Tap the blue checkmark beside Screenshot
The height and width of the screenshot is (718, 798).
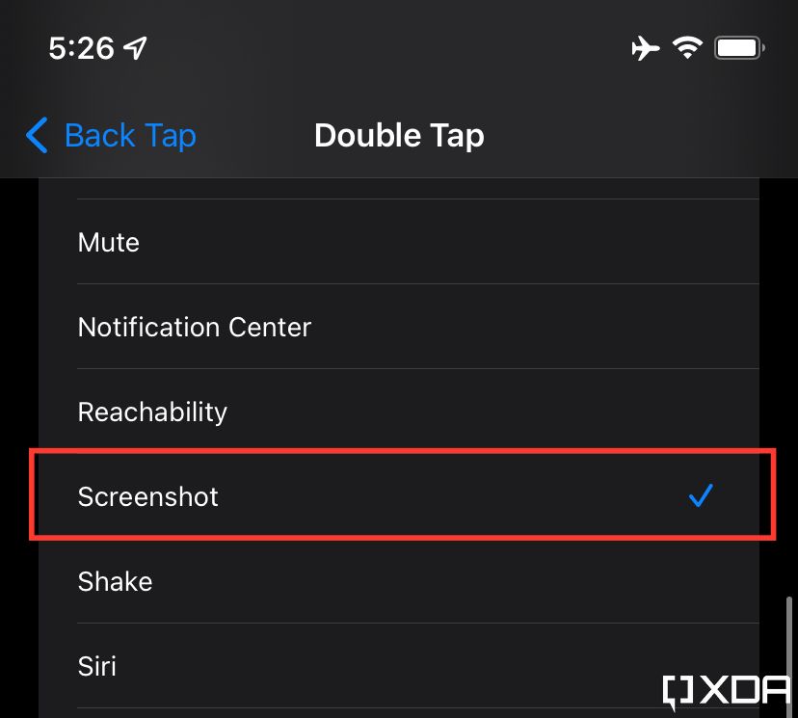coord(701,495)
